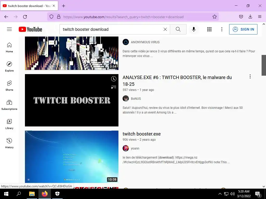Close the twitch booster download tab
Screen dimensions: 266x199
(x=54, y=6)
